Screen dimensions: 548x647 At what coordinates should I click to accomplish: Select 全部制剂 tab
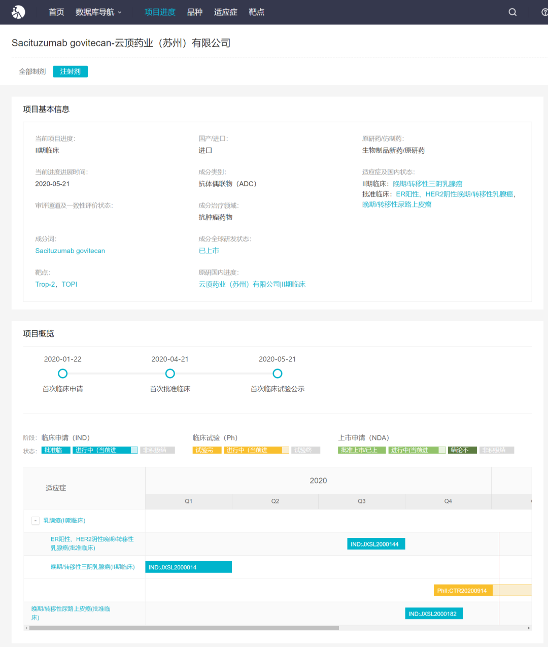[x=32, y=72]
